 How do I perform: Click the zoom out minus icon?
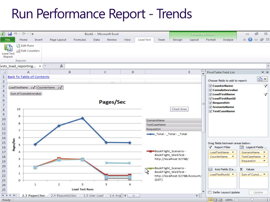(x=237, y=200)
